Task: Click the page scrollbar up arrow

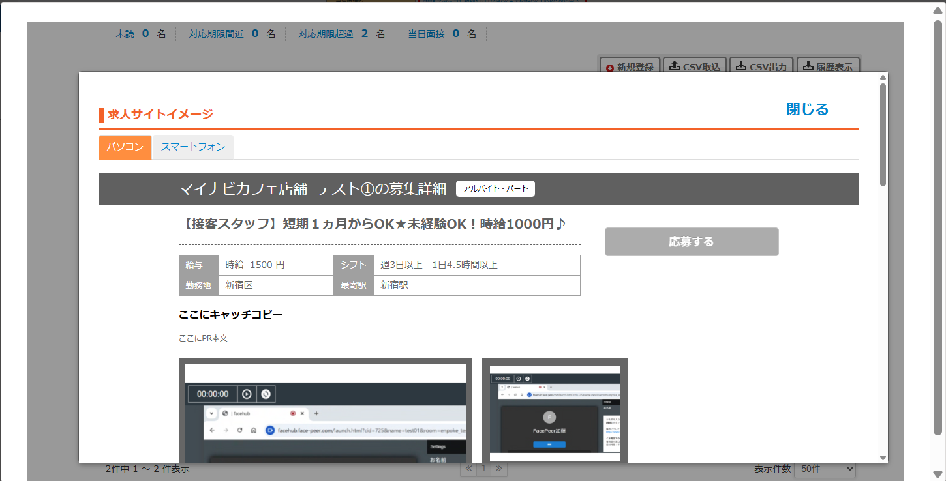Action: (938, 10)
